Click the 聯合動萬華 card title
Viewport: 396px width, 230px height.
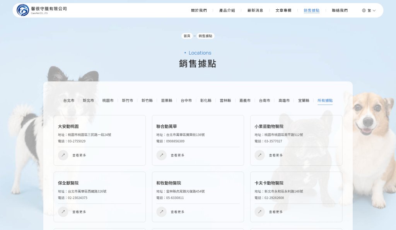(166, 126)
